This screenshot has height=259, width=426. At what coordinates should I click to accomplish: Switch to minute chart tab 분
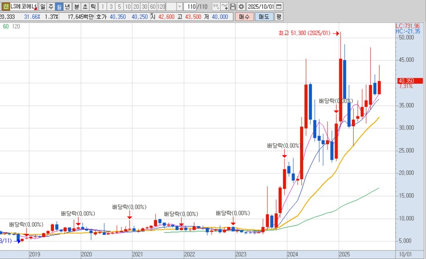point(76,7)
